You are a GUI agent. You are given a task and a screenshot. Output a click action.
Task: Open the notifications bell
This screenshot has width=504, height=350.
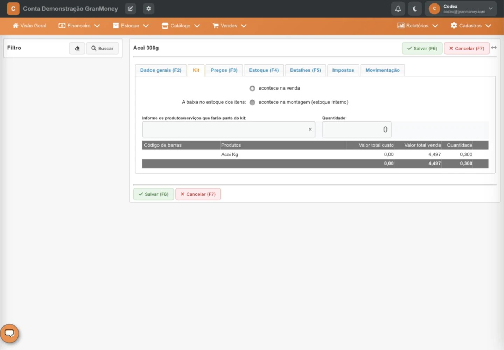pyautogui.click(x=398, y=9)
